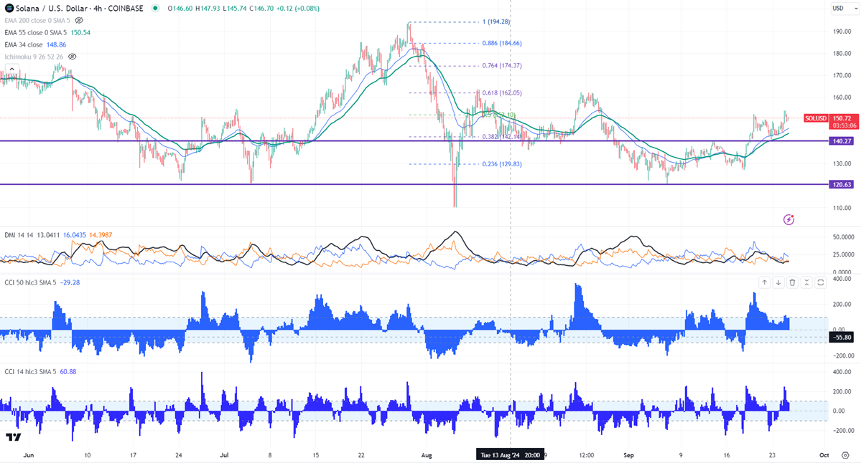The image size is (861, 463).
Task: Move the CCI 50 pane down
Action: point(778,282)
